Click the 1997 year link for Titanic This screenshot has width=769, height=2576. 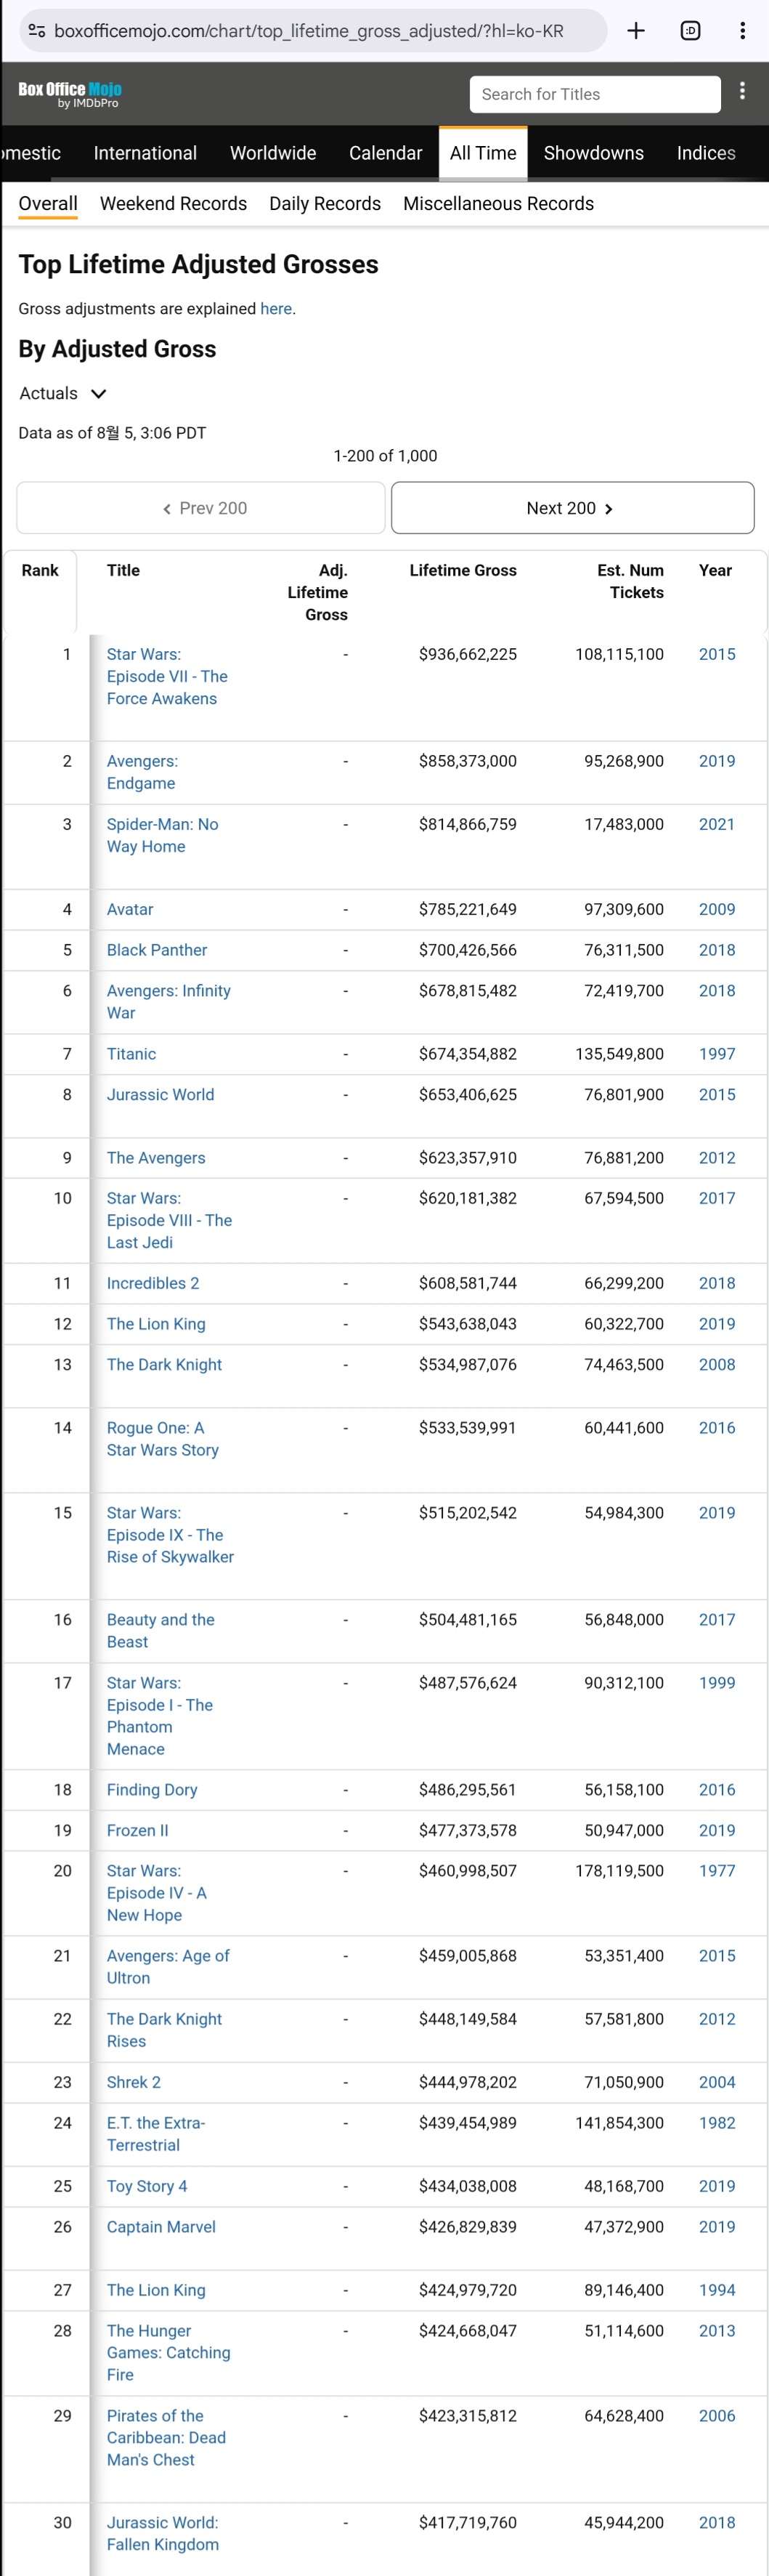coord(716,1054)
